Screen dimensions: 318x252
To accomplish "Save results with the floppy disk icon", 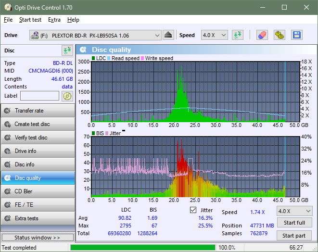I will pos(297,35).
